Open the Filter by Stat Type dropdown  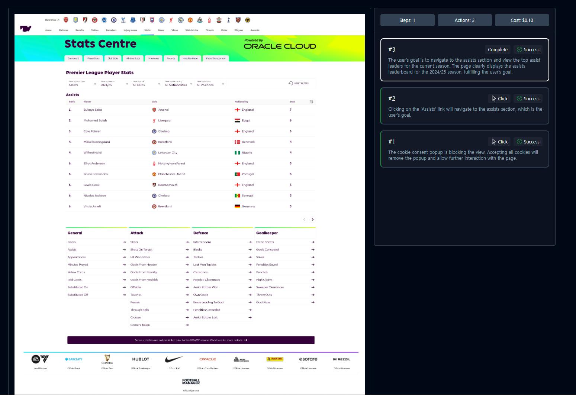tap(82, 84)
